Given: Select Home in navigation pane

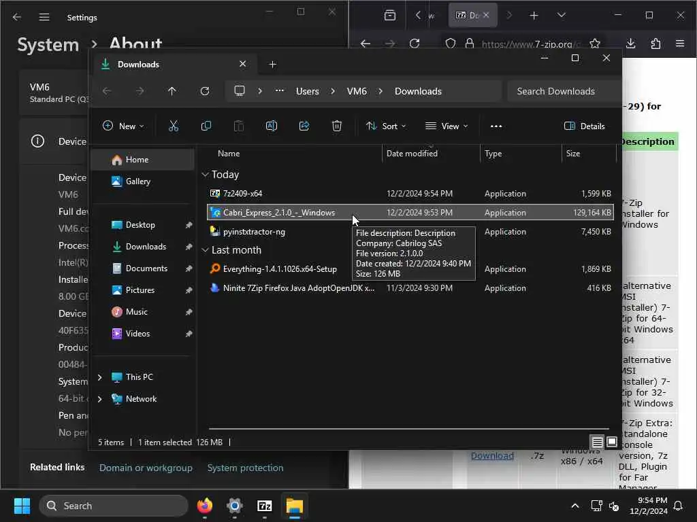Looking at the screenshot, I should pos(142,159).
